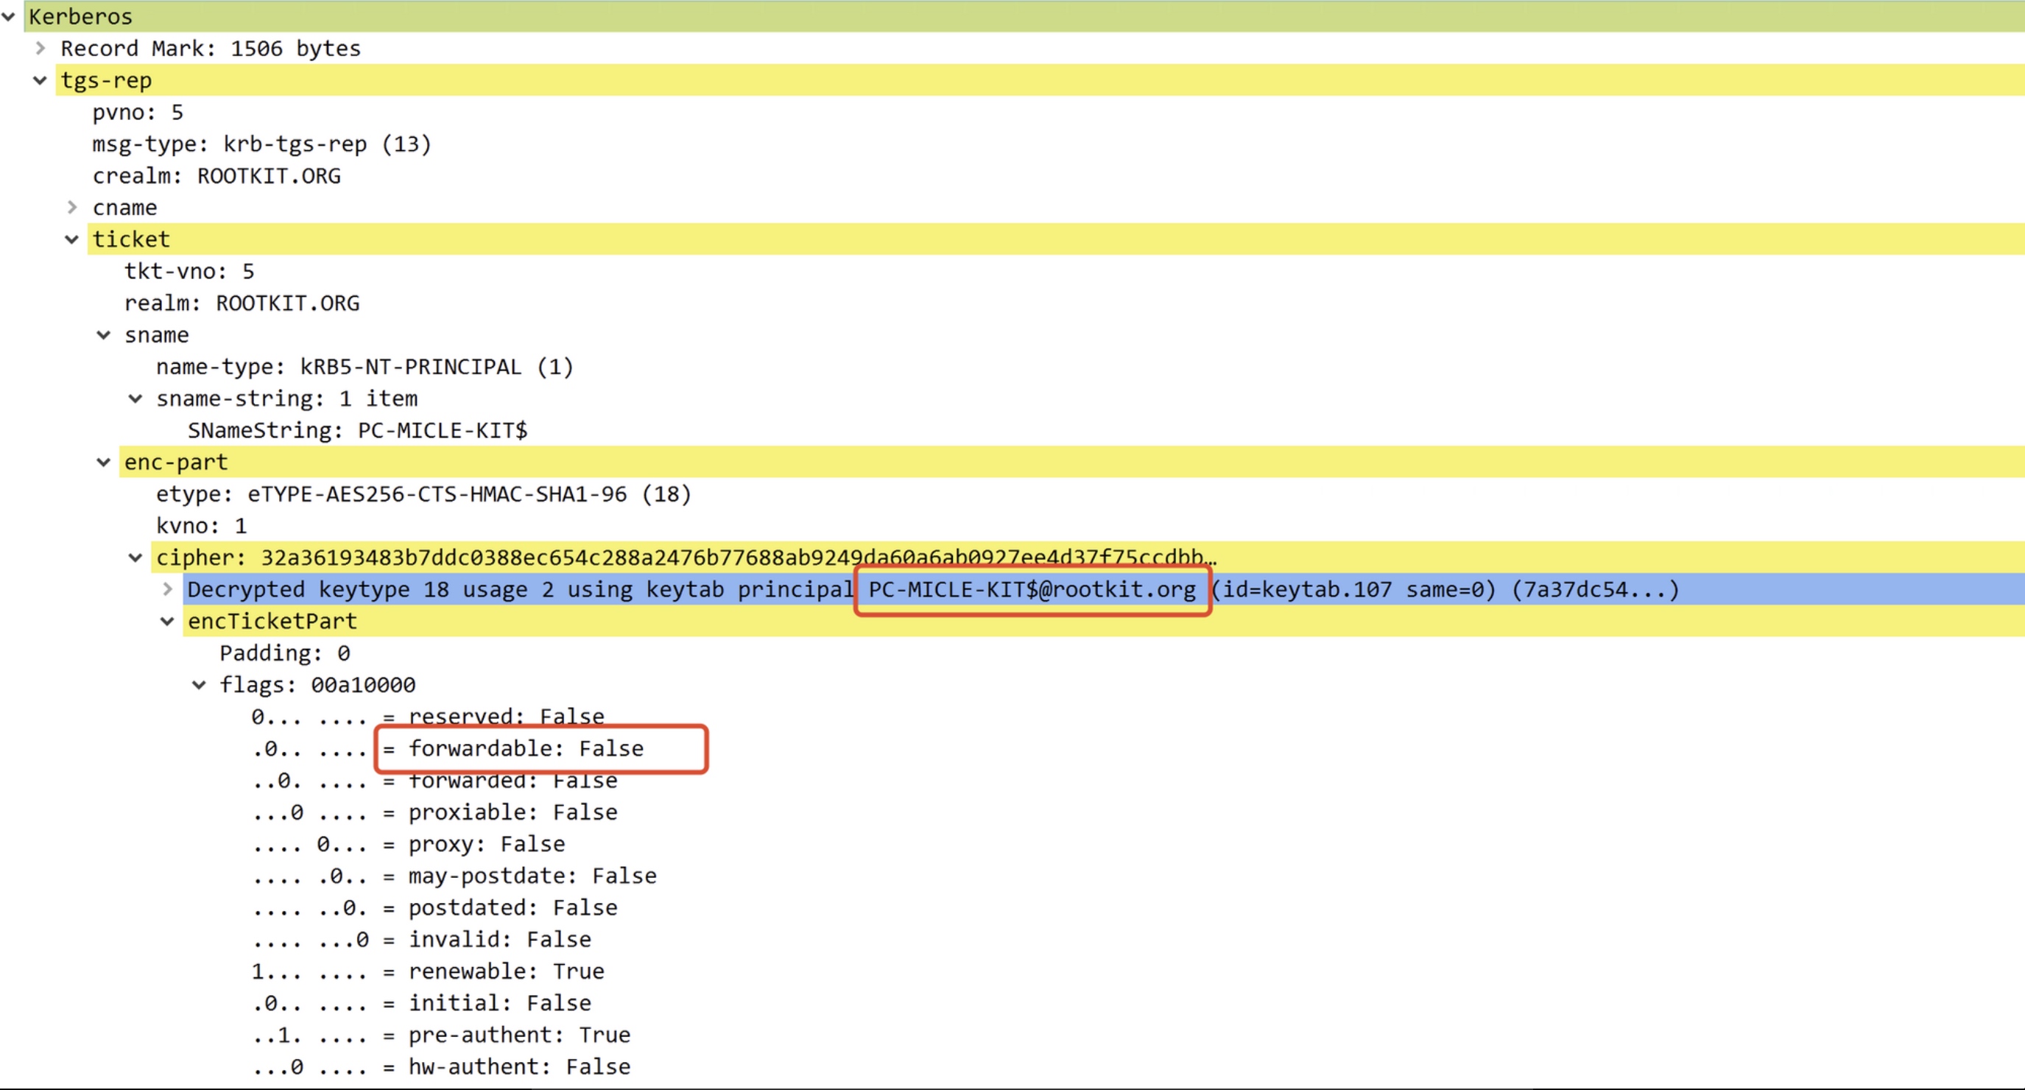The height and width of the screenshot is (1090, 2025).
Task: Expand the Decrypted keytype 18 row
Action: coord(167,589)
